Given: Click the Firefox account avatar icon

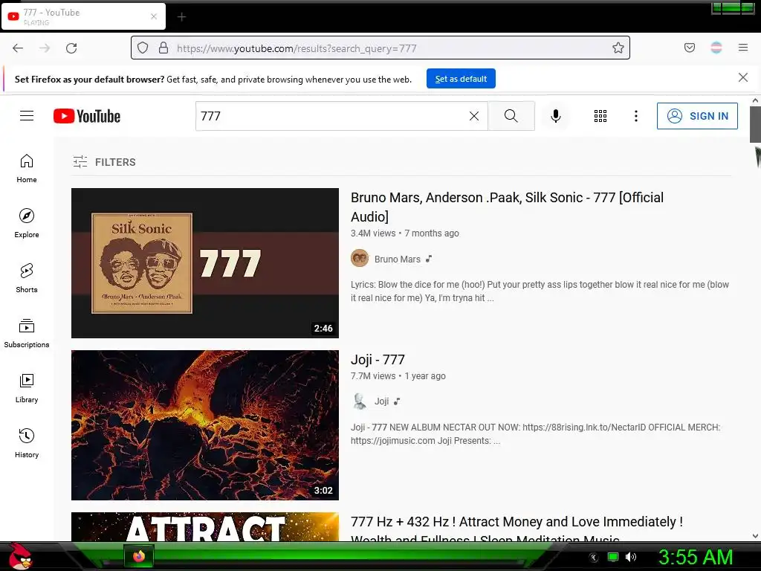Looking at the screenshot, I should point(716,48).
